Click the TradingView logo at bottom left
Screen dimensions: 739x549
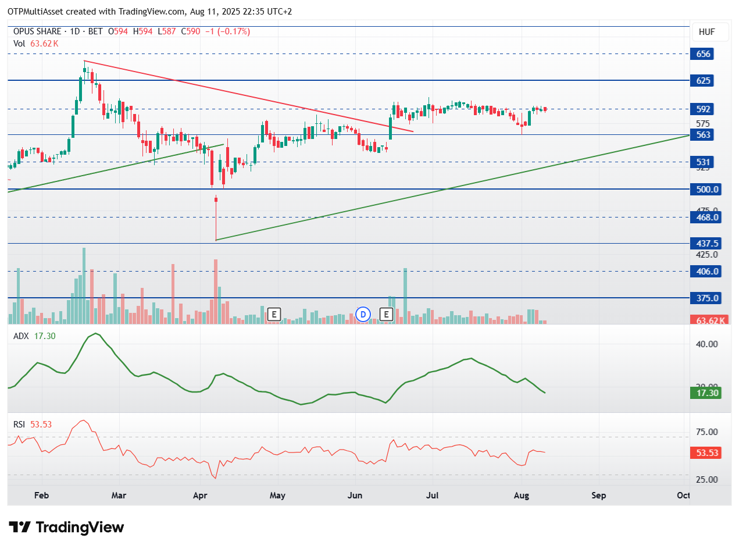[x=67, y=527]
